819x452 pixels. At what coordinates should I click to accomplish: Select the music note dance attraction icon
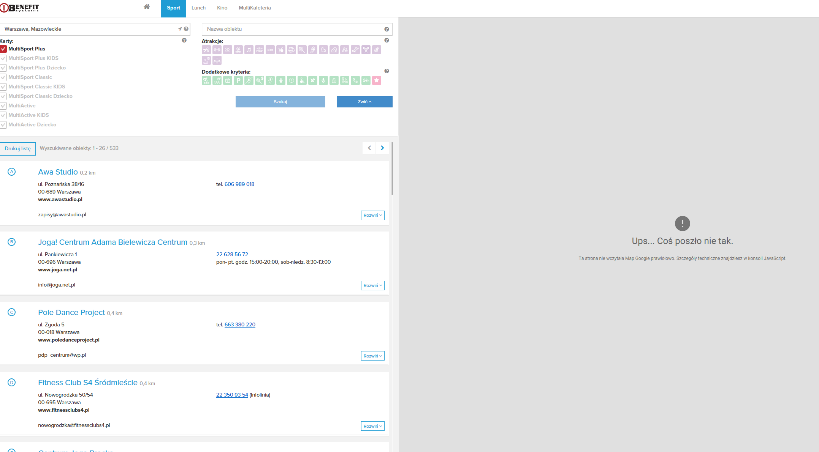coord(249,50)
